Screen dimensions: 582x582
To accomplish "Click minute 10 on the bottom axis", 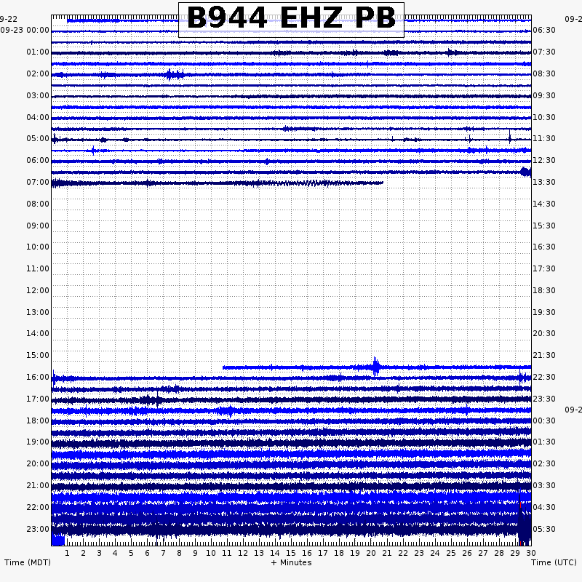I will 211,553.
